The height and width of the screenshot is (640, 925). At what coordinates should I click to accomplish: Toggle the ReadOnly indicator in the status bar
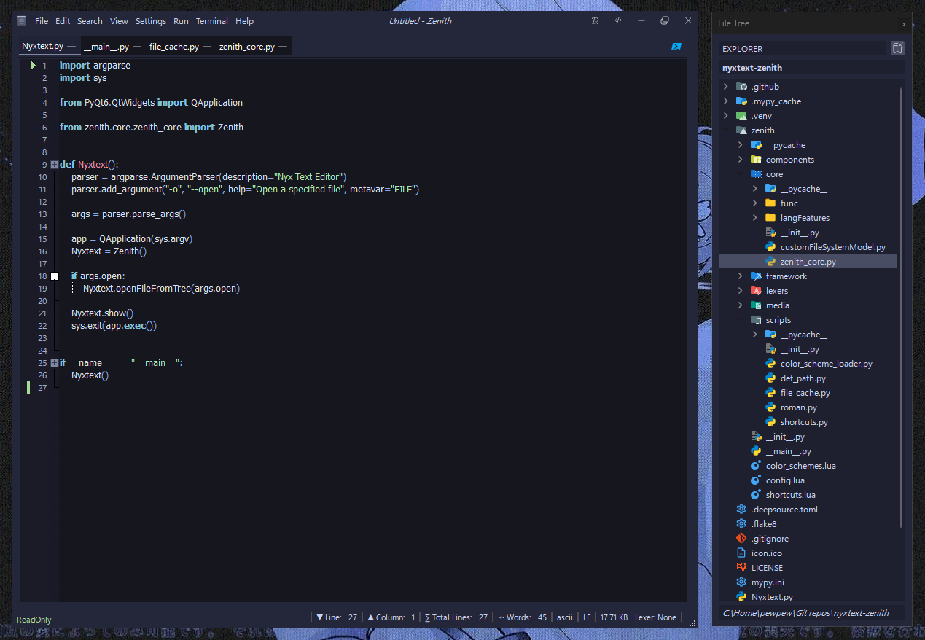[34, 619]
